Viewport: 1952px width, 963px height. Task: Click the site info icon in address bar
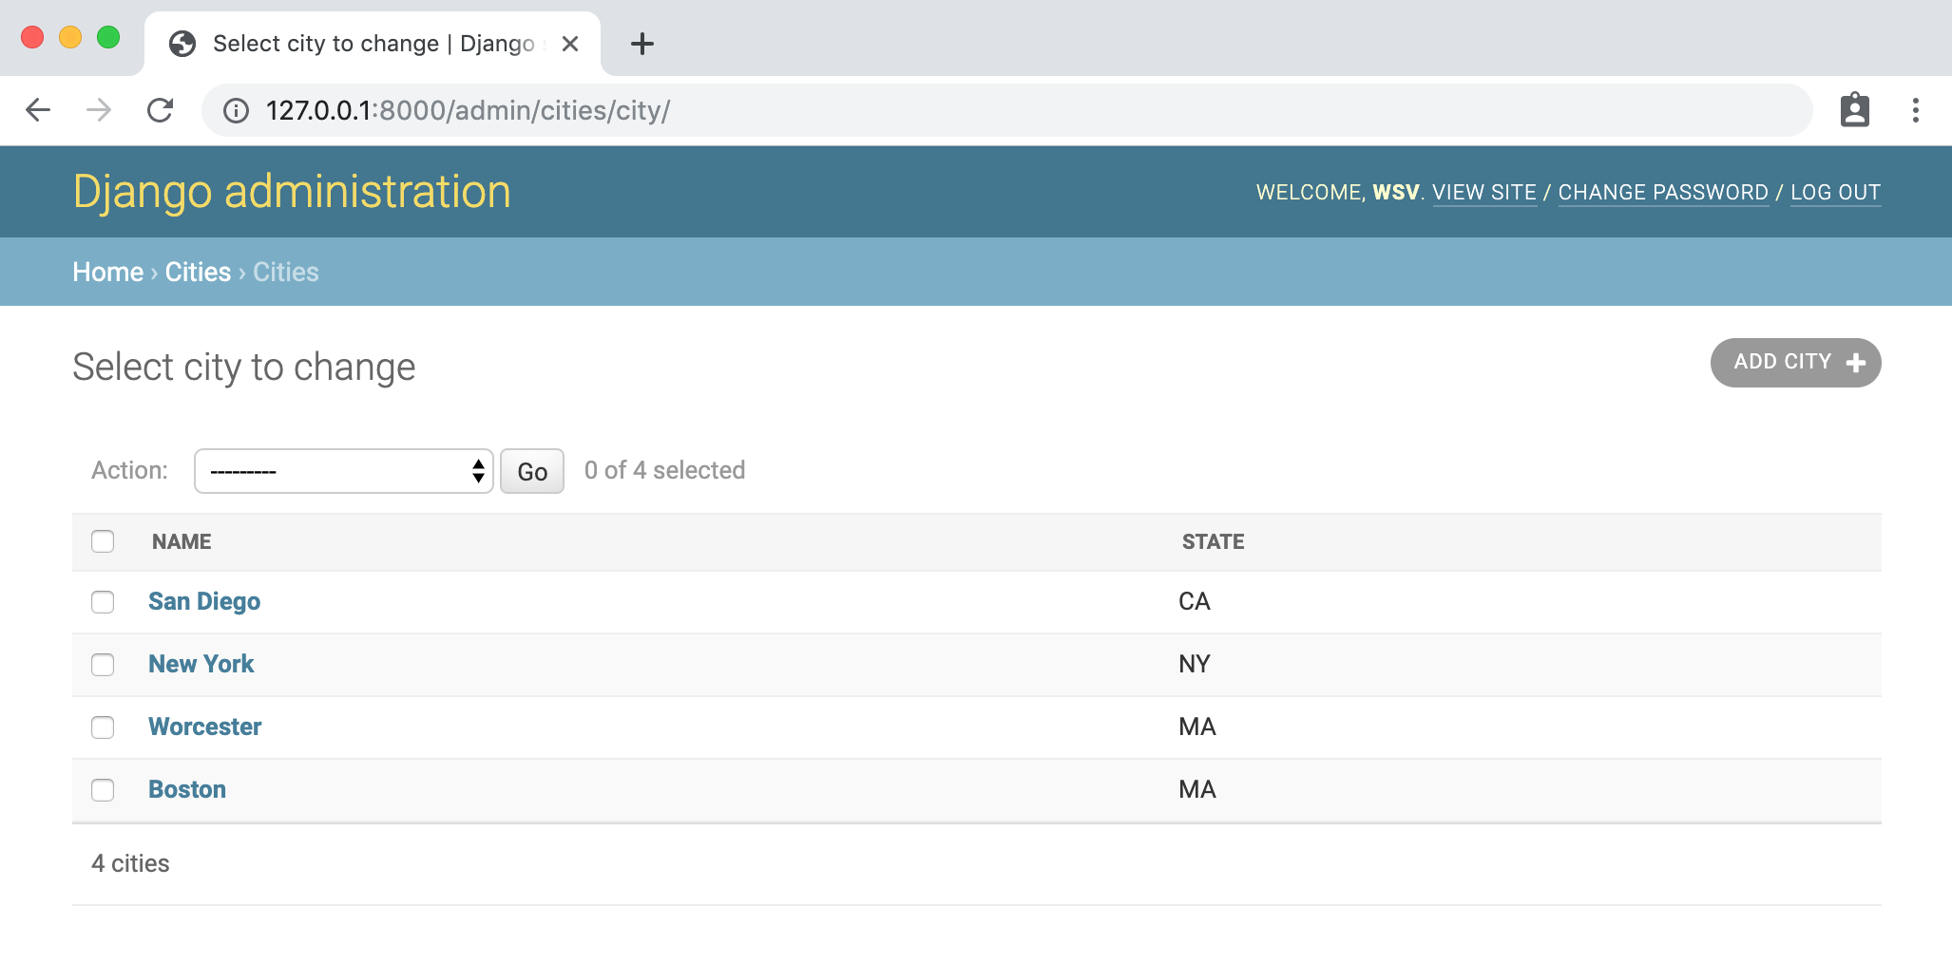[236, 111]
